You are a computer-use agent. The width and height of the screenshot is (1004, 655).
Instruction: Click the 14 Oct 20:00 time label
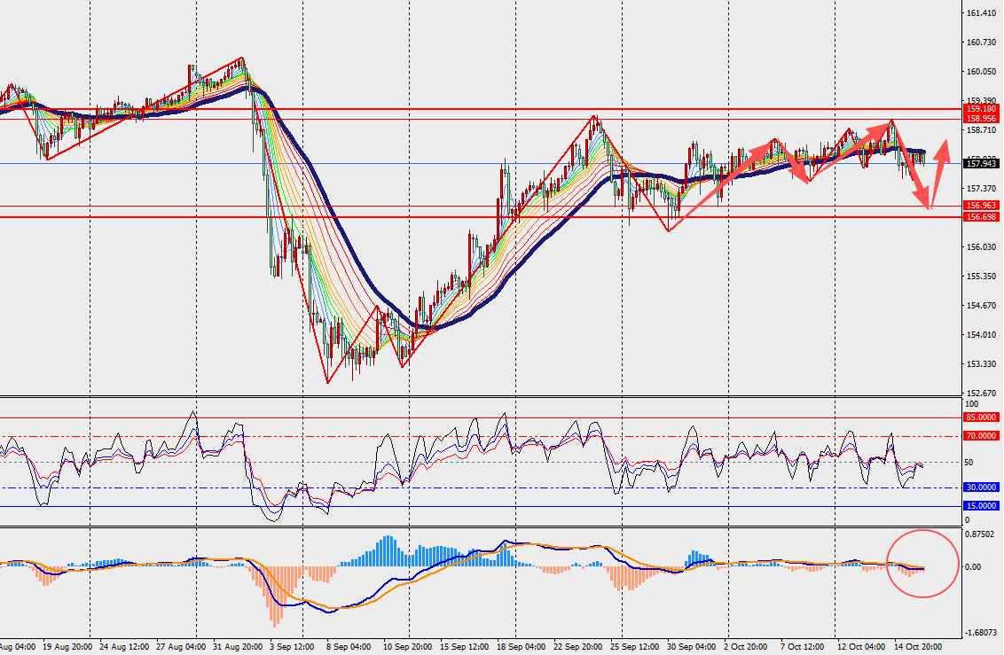918,647
